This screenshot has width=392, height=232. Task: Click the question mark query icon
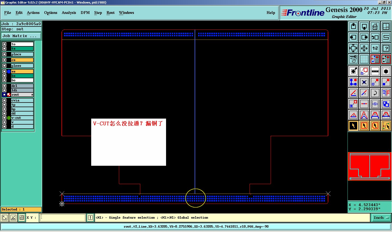pyautogui.click(x=386, y=48)
